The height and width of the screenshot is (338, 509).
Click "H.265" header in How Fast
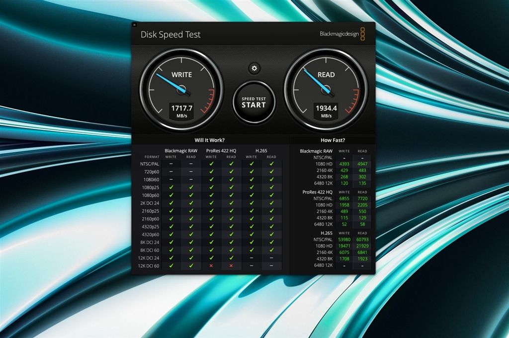coord(327,233)
